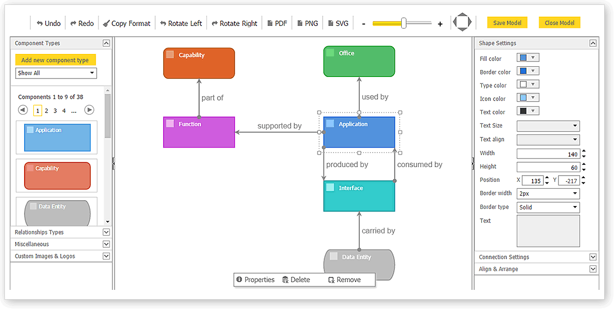
Task: Expand the Connection Settings section
Action: coord(593,257)
